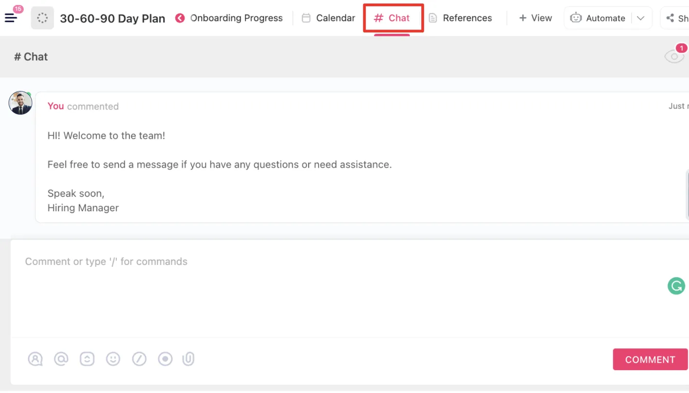Add a new View
The width and height of the screenshot is (689, 393).
pyautogui.click(x=535, y=18)
